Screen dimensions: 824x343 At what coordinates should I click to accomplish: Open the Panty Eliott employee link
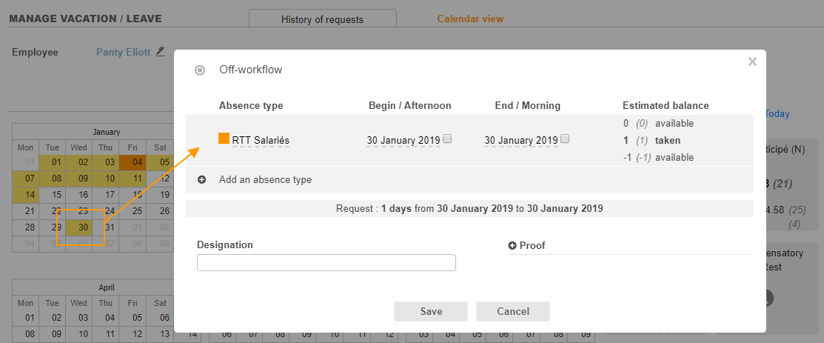[123, 53]
